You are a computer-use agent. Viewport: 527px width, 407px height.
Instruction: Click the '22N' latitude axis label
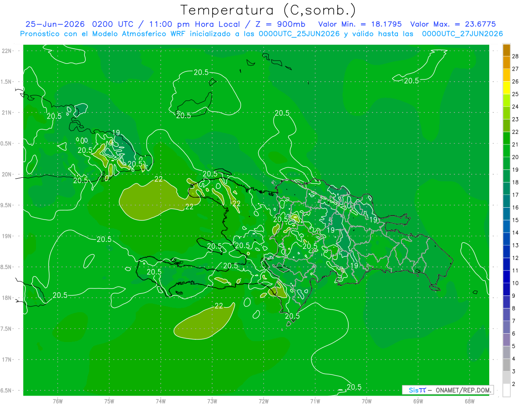pos(7,51)
